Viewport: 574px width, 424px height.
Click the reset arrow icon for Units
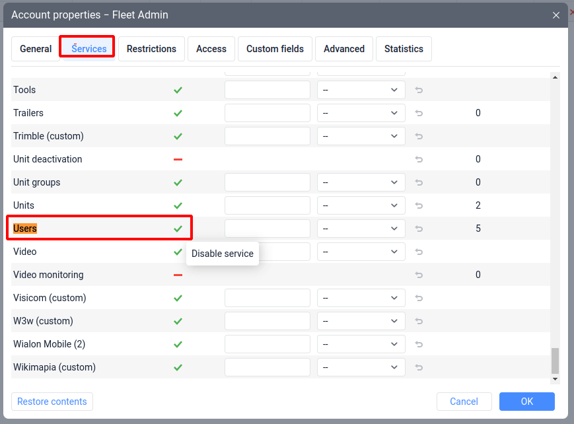click(419, 205)
